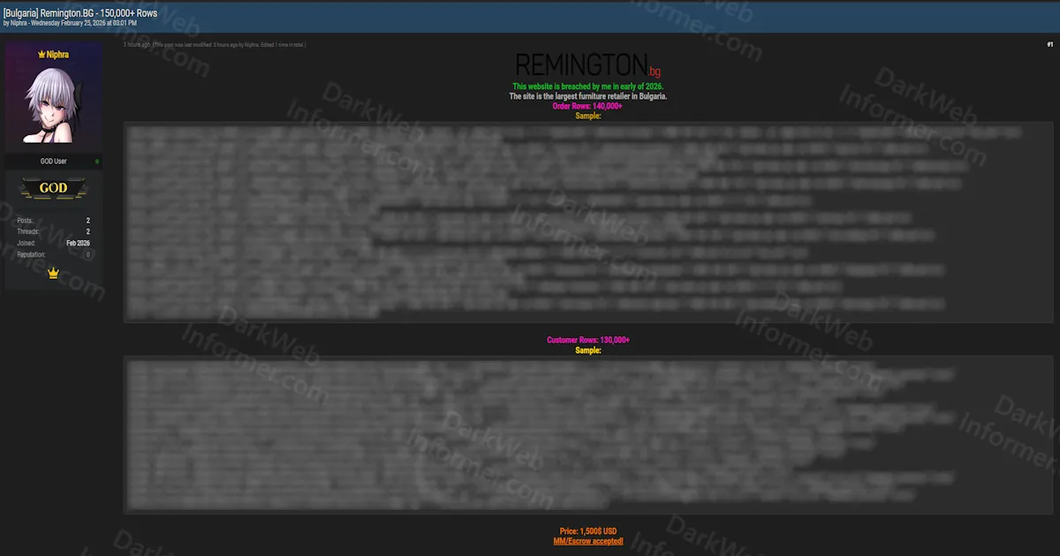Follow the MM/Escrow accepted link
Screen dimensions: 1060x556
pos(588,540)
